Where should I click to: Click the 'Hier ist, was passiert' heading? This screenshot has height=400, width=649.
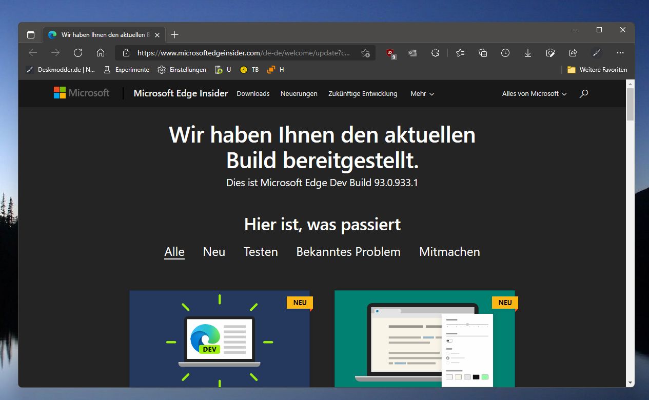(x=322, y=225)
